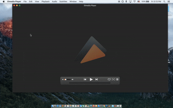Open the Edit menu
Viewport: 173px width, 108px height.
tap(31, 1)
